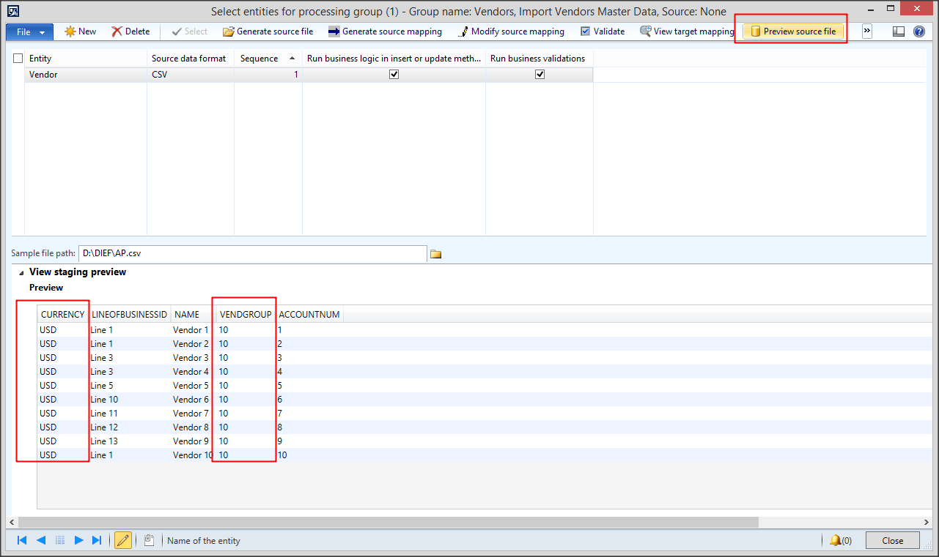
Task: Open the notifications bell
Action: coord(836,540)
